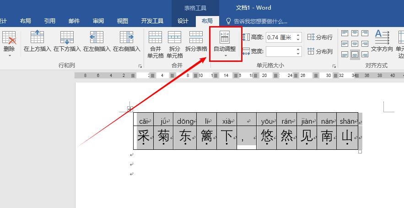Screen dimensions: 404x208
Task: Merge cells with 合并单元格
Action: click(x=156, y=44)
